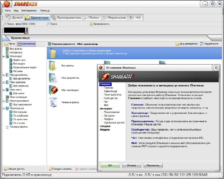Select the Мои коллекции icon in main pane
Image resolution: width=224 pixels, height=179 pixels.
(54, 90)
